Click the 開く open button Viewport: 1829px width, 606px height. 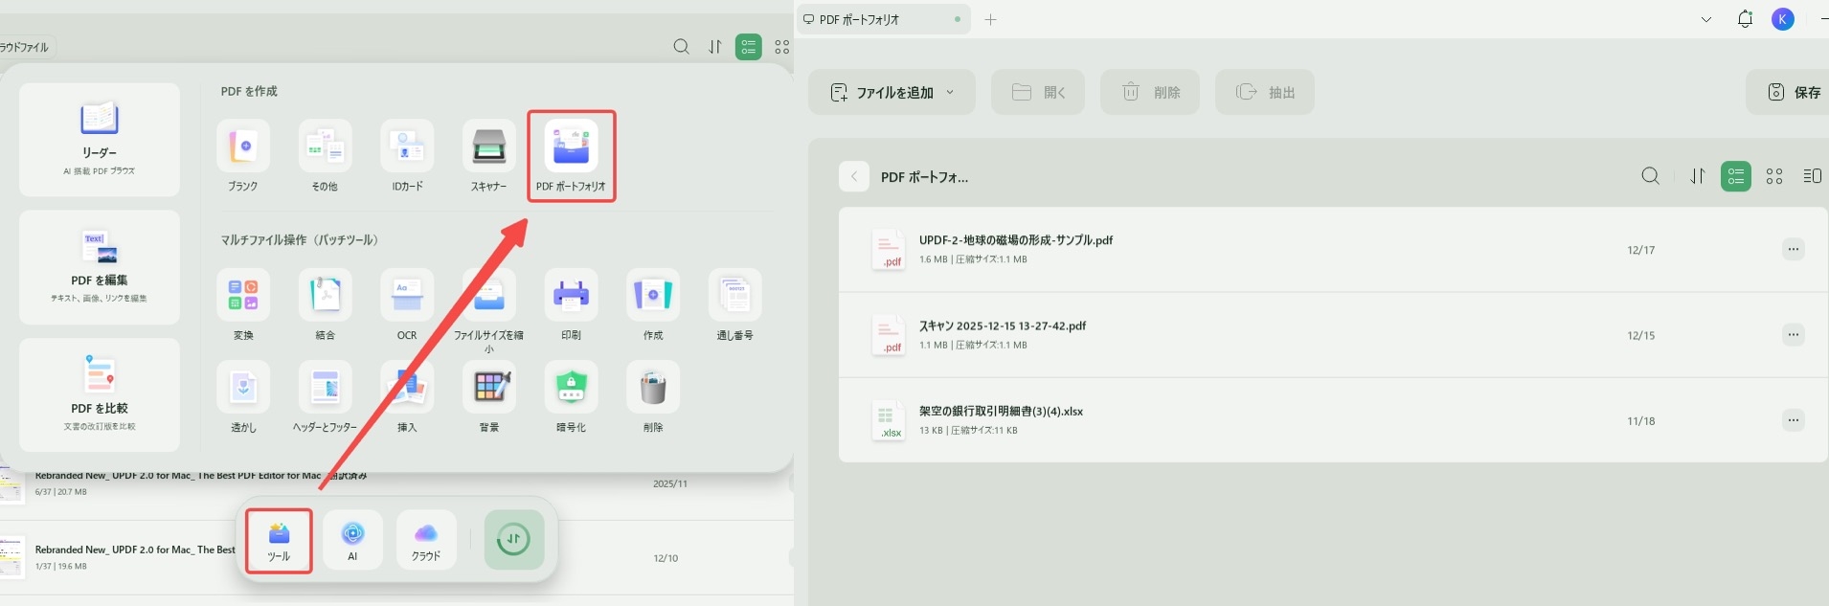click(1038, 92)
